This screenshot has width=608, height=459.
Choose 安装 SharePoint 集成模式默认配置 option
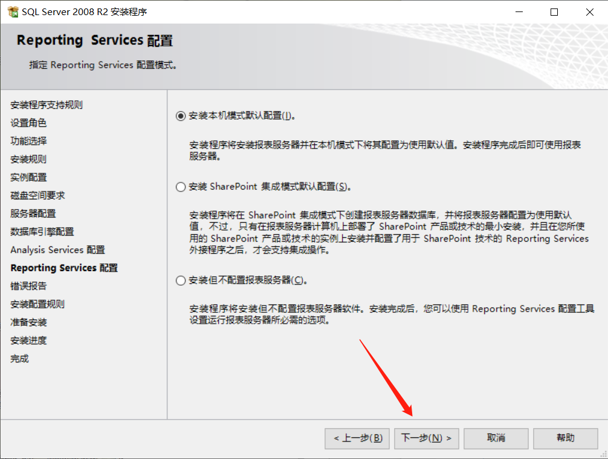181,187
